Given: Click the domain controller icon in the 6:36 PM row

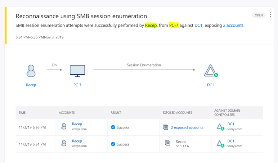Looking at the screenshot, I should click(x=220, y=127).
